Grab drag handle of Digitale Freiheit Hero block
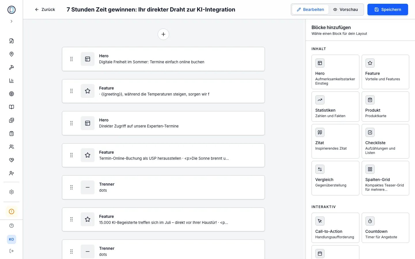This screenshot has width=415, height=259. pos(71,59)
